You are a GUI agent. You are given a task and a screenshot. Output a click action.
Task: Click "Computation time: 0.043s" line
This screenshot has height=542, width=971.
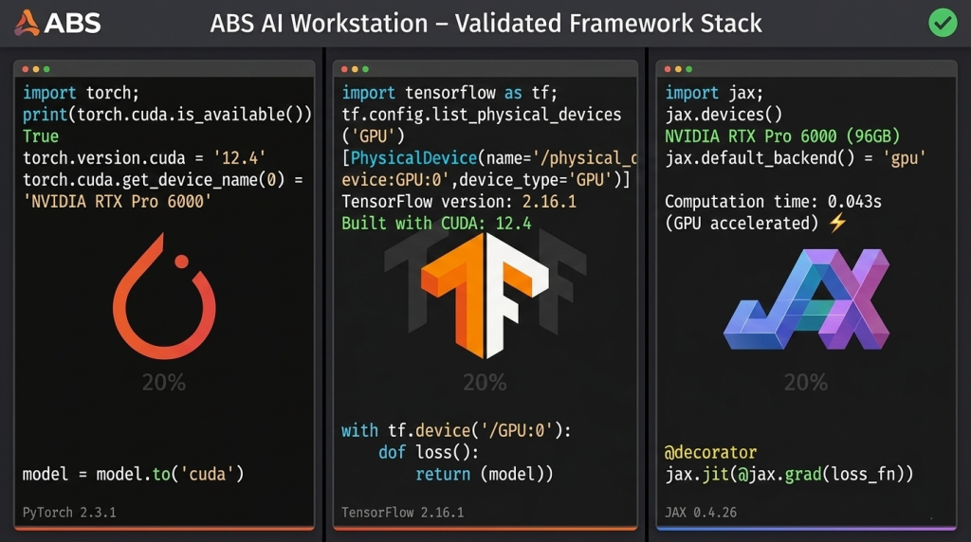[773, 202]
